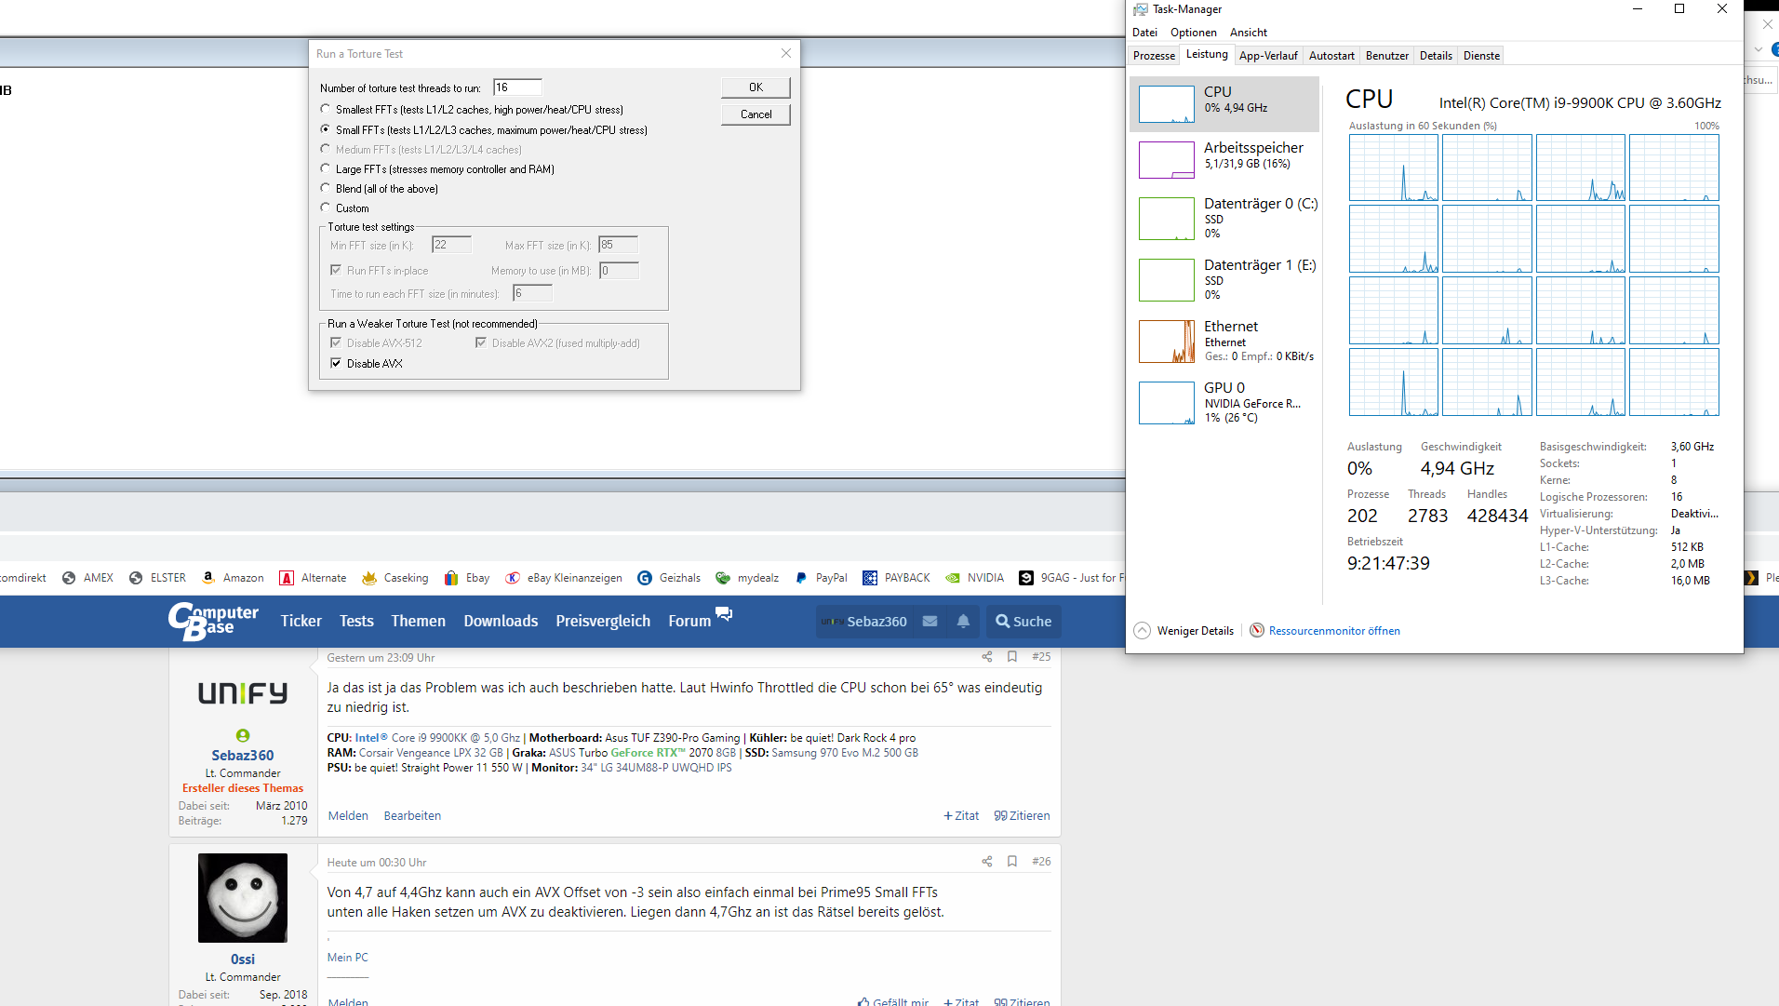Select Small FFTs radio option
The image size is (1779, 1006).
click(x=325, y=130)
